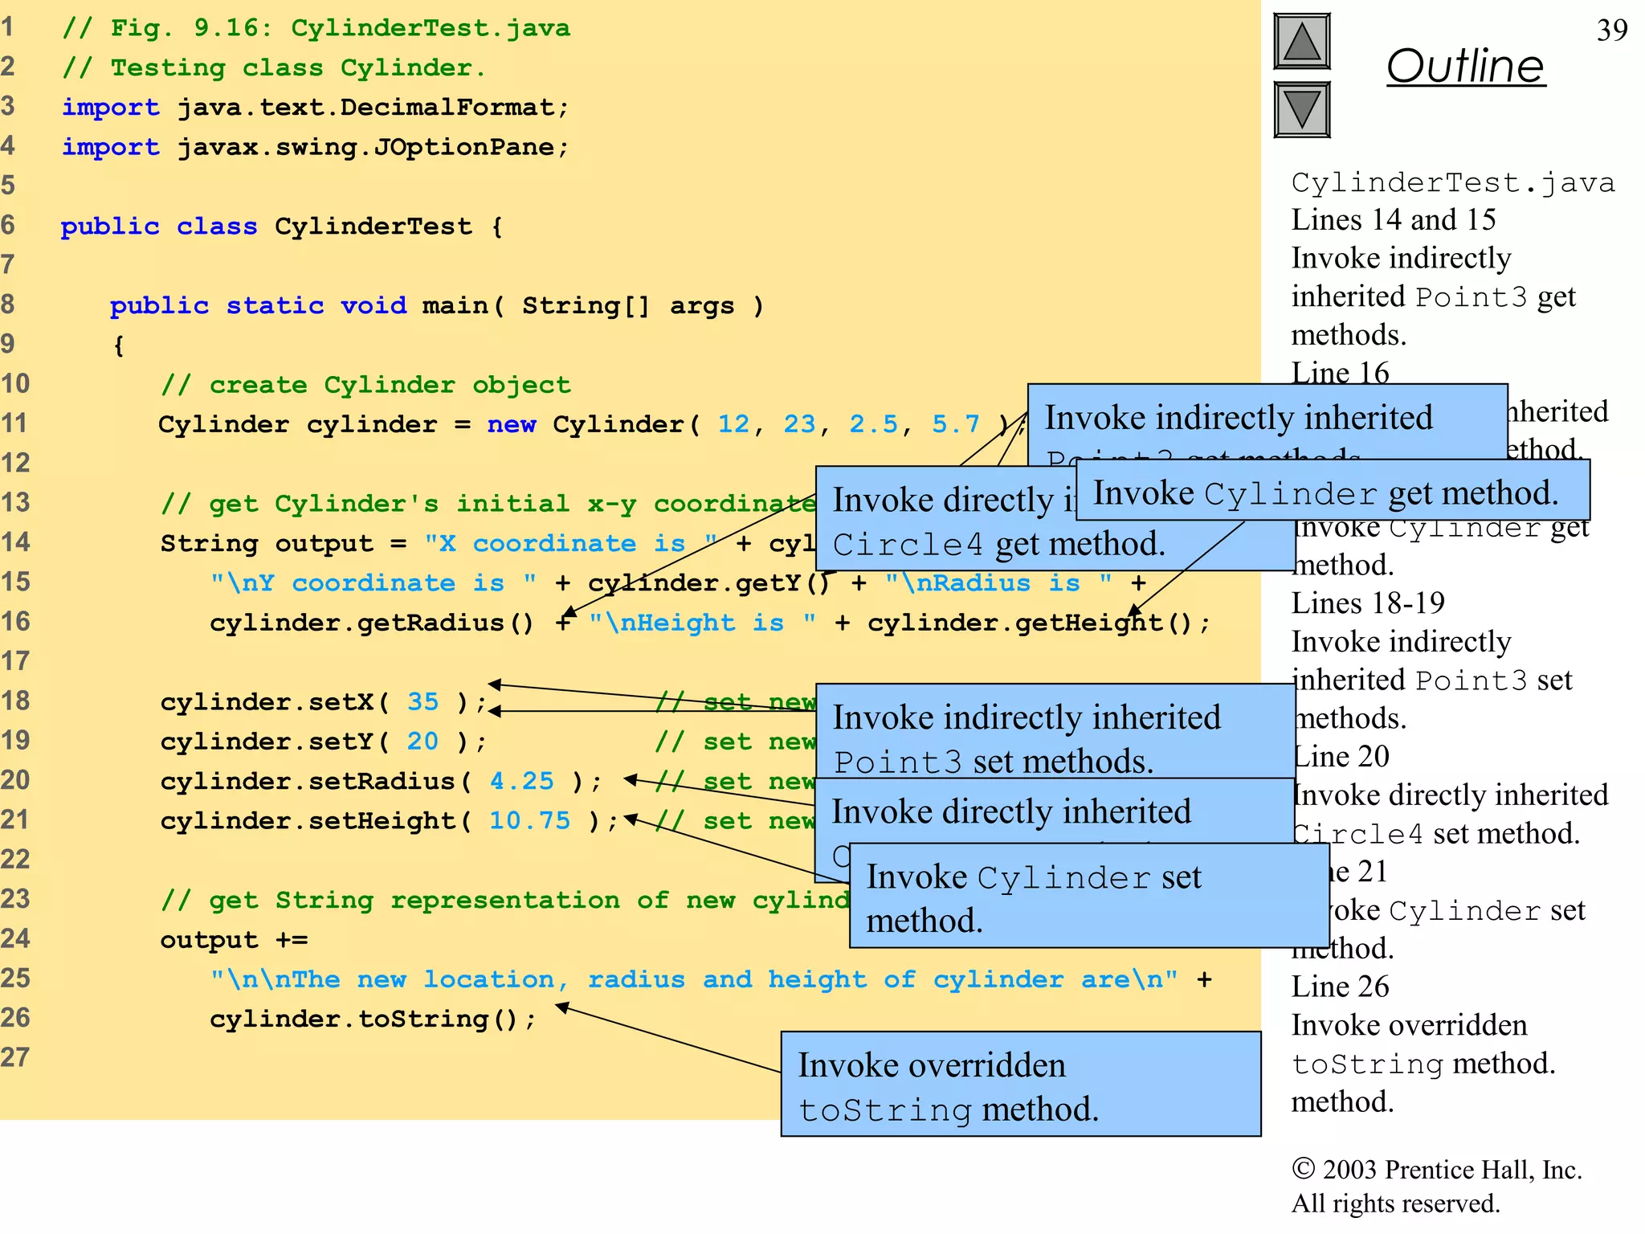Click the down arrow navigation button

[x=1301, y=109]
